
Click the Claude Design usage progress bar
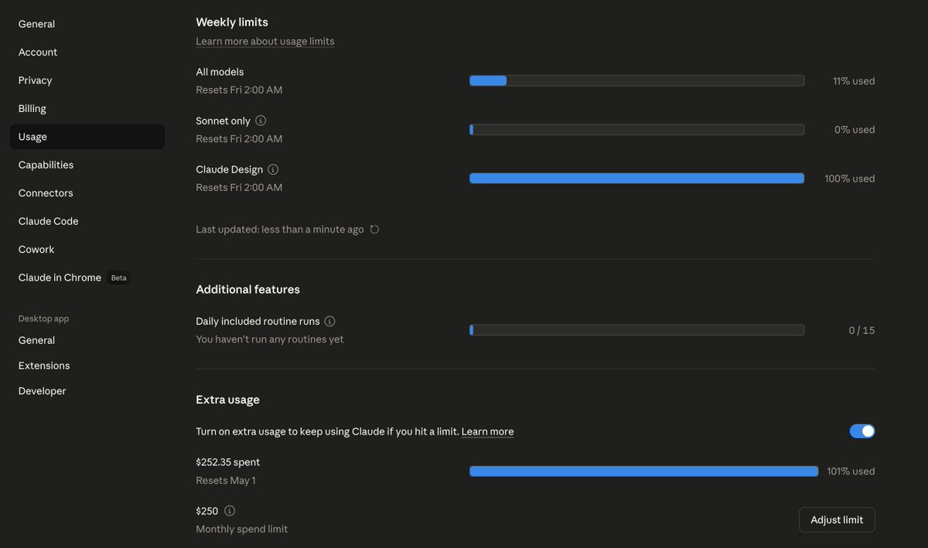pyautogui.click(x=636, y=179)
